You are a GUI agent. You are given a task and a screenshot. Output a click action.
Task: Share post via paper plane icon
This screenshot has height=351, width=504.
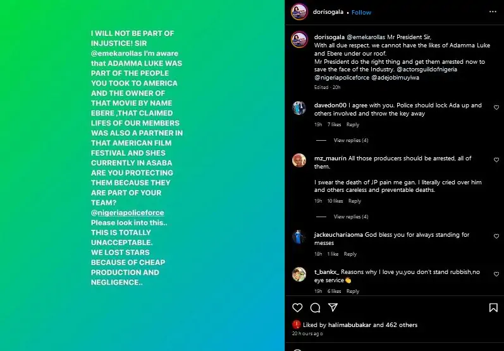[x=333, y=307]
